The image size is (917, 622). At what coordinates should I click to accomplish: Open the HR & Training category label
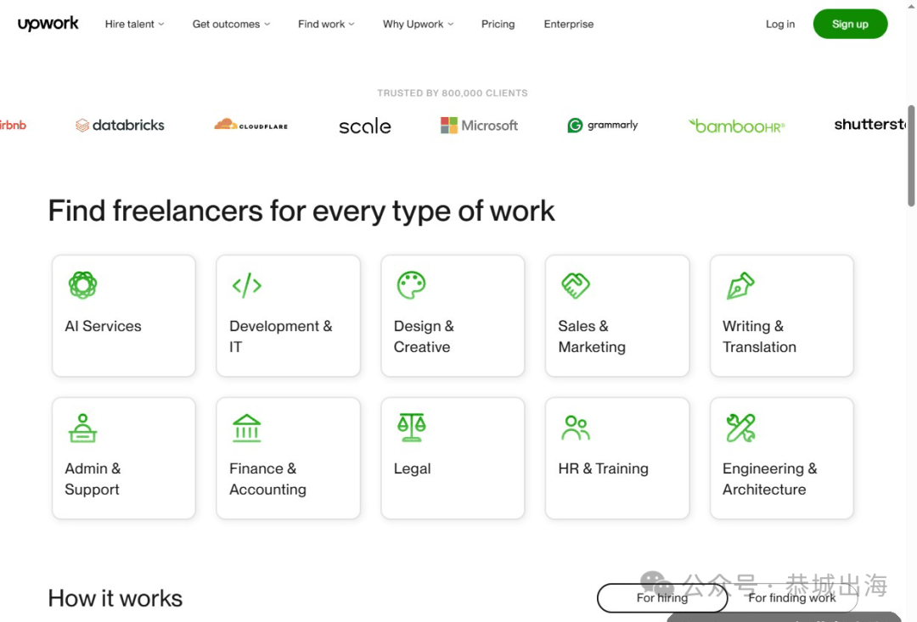(603, 469)
